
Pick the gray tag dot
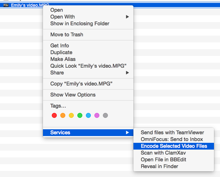coord(105,115)
